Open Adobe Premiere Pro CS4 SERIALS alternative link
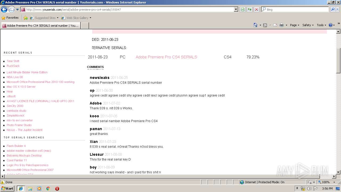The height and width of the screenshot is (192, 341). 166,57
